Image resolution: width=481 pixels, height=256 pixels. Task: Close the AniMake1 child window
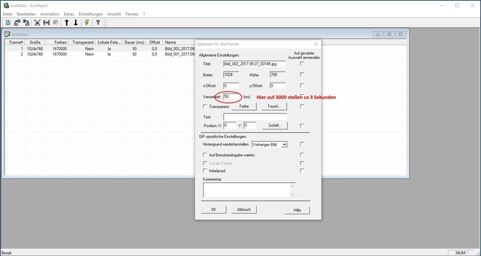(x=401, y=35)
